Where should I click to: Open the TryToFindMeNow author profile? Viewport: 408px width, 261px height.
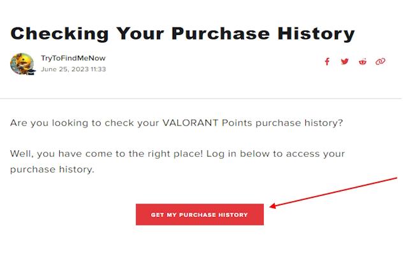pos(73,59)
